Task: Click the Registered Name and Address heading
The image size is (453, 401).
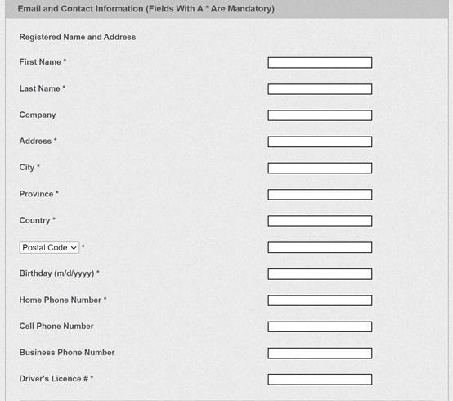Action: click(x=78, y=37)
